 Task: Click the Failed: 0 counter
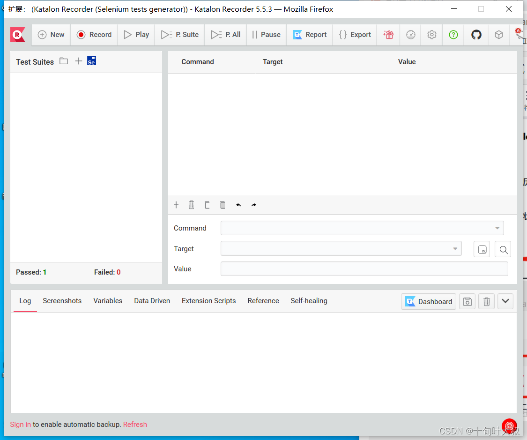click(107, 272)
